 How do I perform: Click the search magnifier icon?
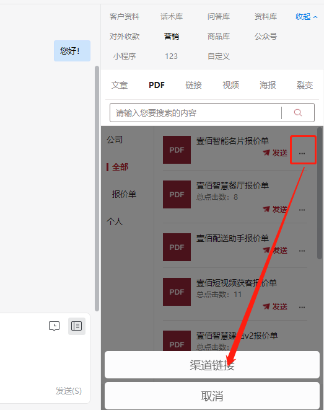point(297,113)
